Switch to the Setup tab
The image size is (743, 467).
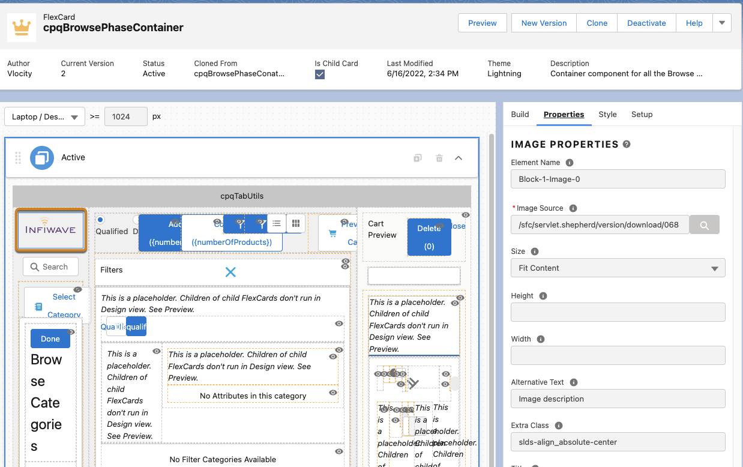[642, 115]
